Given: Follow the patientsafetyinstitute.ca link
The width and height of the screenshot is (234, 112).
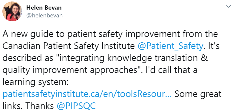Looking at the screenshot, I should (87, 94).
